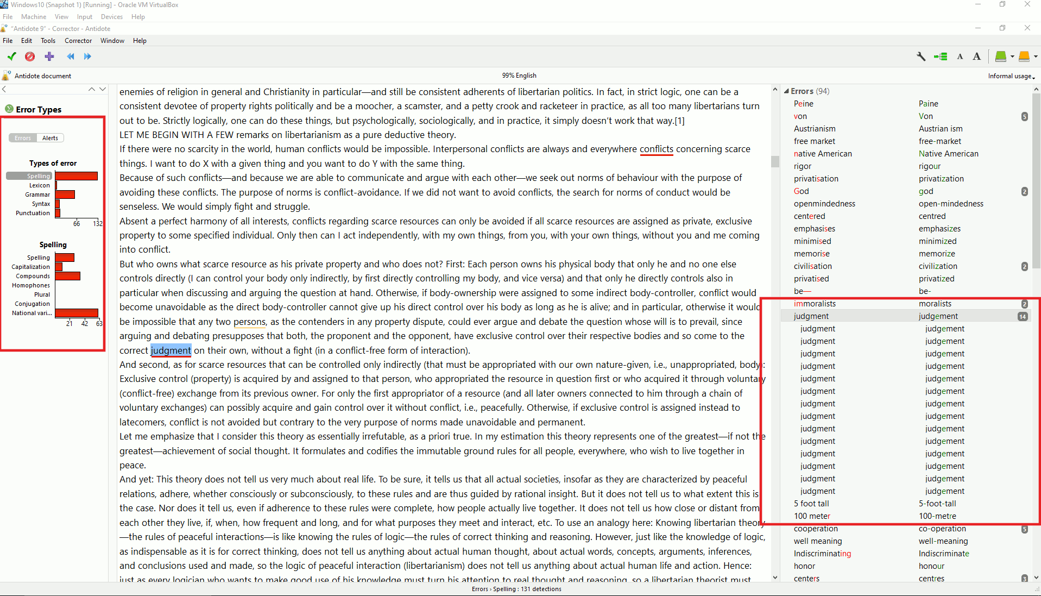Image resolution: width=1041 pixels, height=596 pixels.
Task: Select Syntax error type
Action: pos(41,204)
